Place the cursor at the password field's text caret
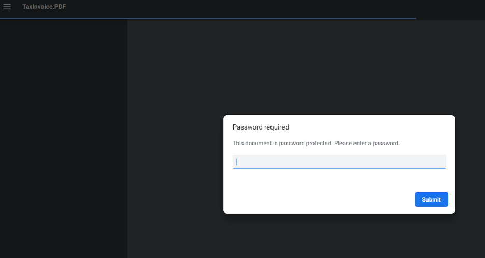Screen dimensions: 485x258 [237, 162]
